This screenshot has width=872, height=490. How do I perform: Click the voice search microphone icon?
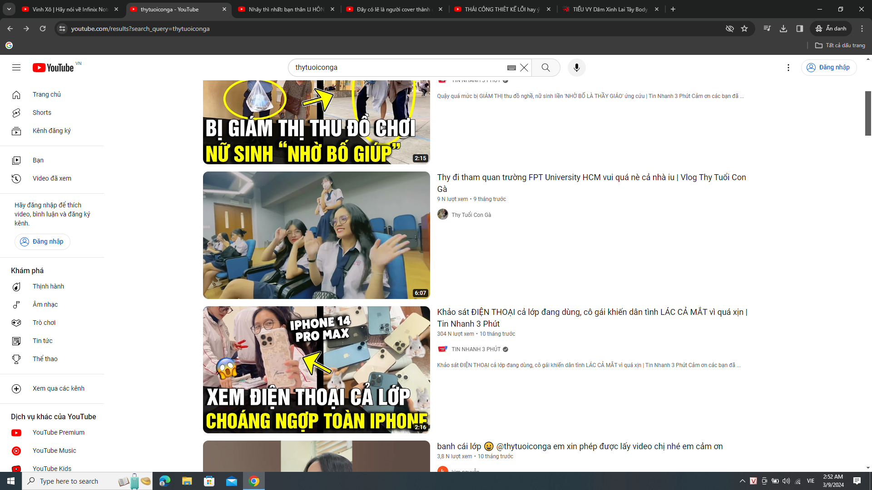576,68
